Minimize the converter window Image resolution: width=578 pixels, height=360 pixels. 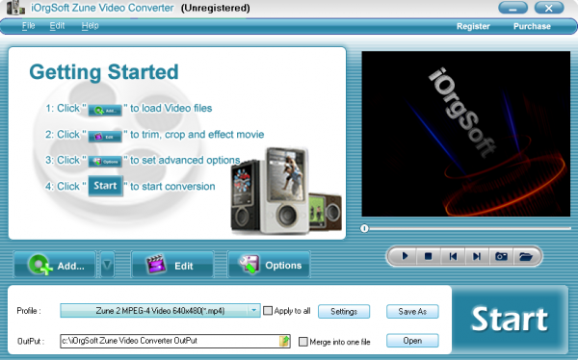[512, 8]
